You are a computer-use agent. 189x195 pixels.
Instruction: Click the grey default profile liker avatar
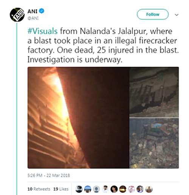pyautogui.click(x=96, y=189)
